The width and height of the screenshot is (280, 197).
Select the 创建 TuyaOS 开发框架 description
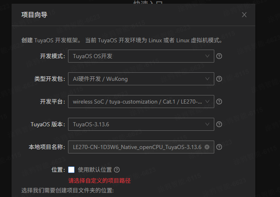(x=122, y=40)
